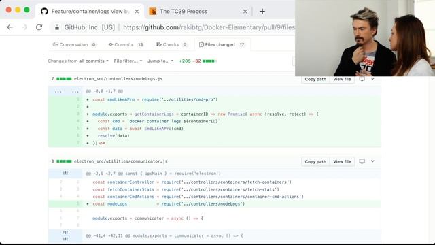Click the electron_src/utilities/communicator.js file name
Viewport: 435px width, 245px height.
pyautogui.click(x=121, y=161)
